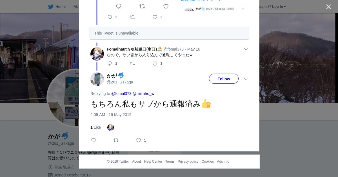Click the Twitter bird Home icon

pos(51,6)
